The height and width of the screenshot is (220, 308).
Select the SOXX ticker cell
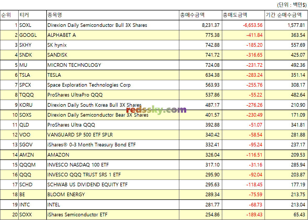click(32, 215)
